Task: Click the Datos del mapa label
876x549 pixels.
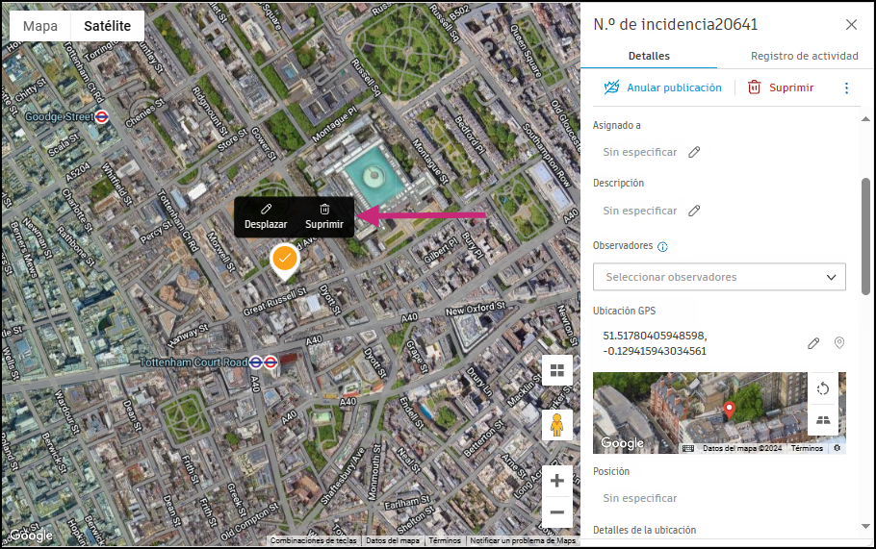Action: tap(392, 540)
